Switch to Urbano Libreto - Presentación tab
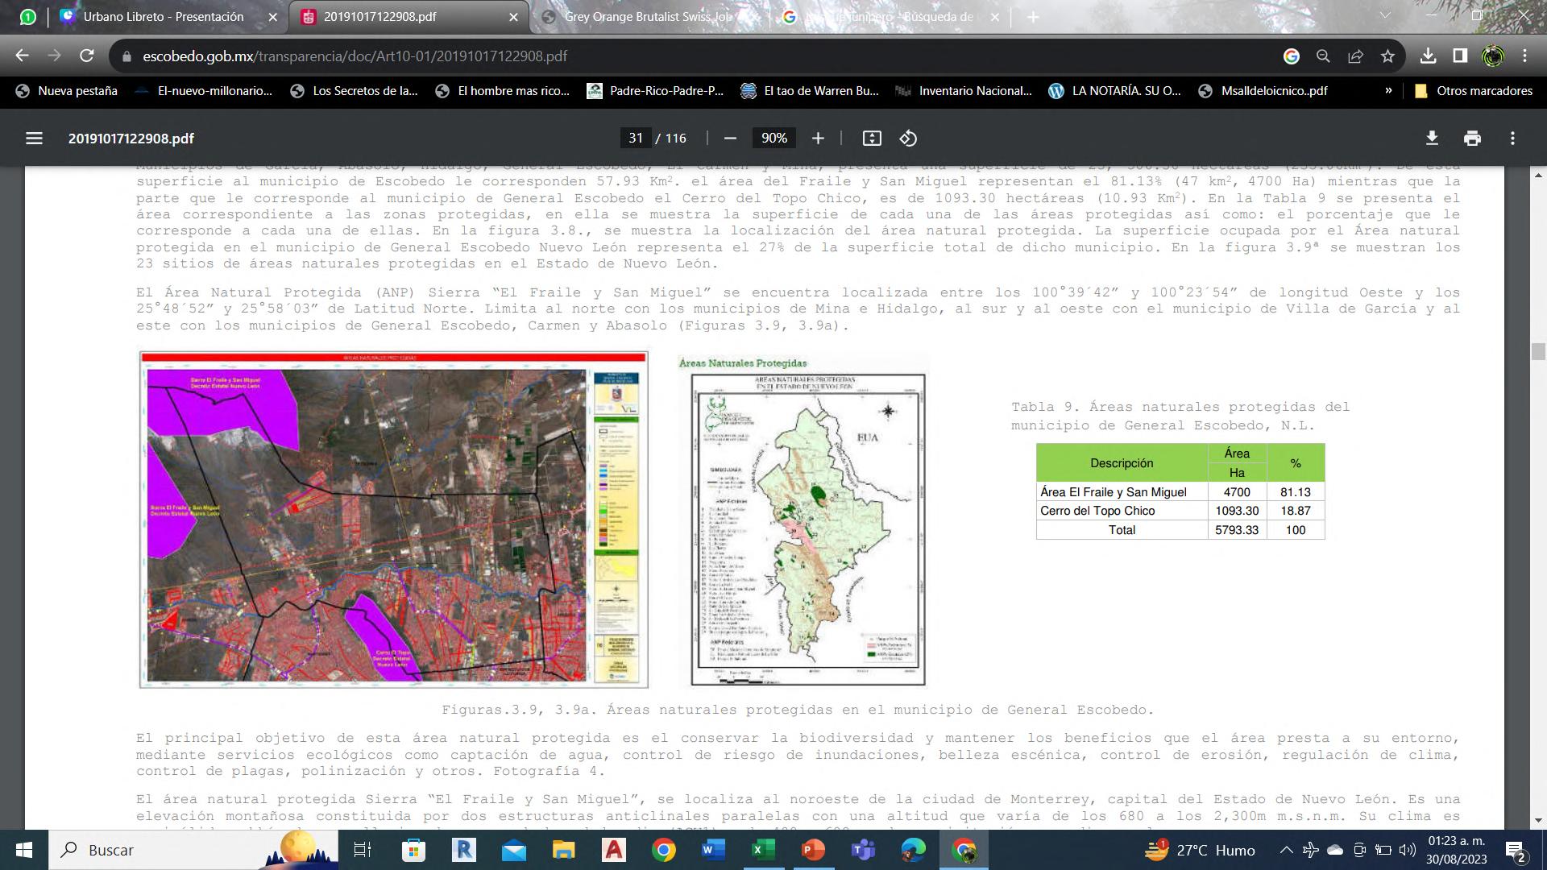Screen dimensions: 1547x870 tap(164, 17)
